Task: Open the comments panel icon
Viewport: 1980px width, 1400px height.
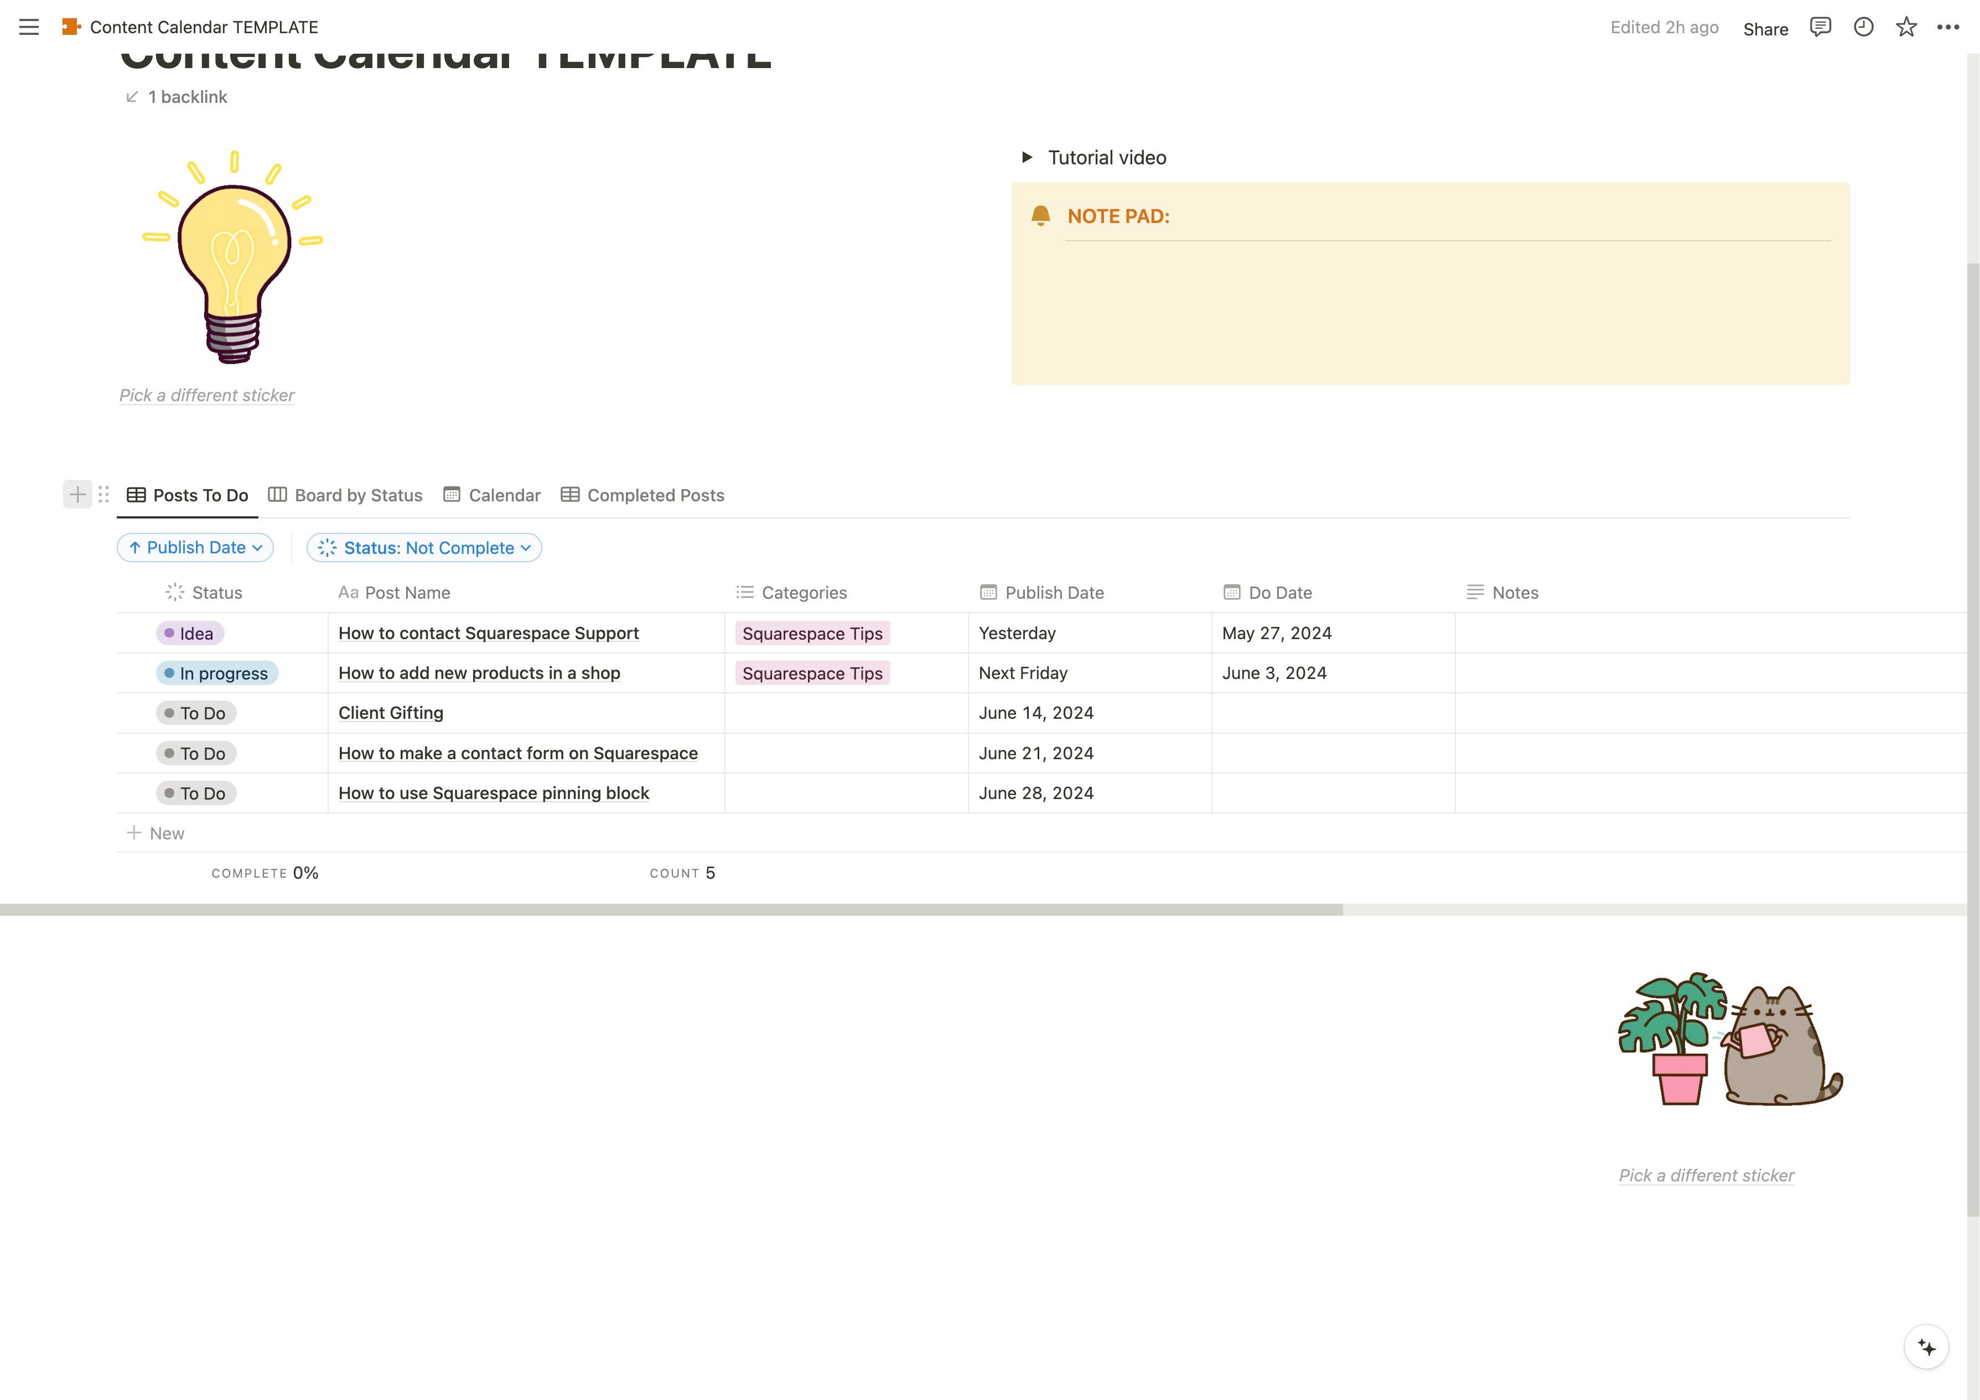Action: (x=1820, y=27)
